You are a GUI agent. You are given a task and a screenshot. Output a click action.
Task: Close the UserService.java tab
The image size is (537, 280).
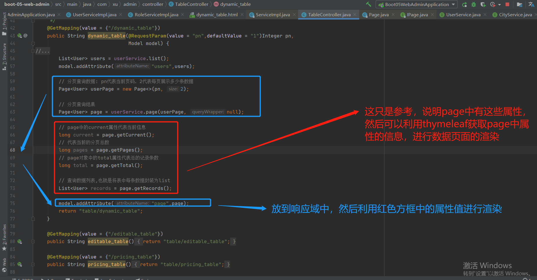pyautogui.click(x=485, y=15)
